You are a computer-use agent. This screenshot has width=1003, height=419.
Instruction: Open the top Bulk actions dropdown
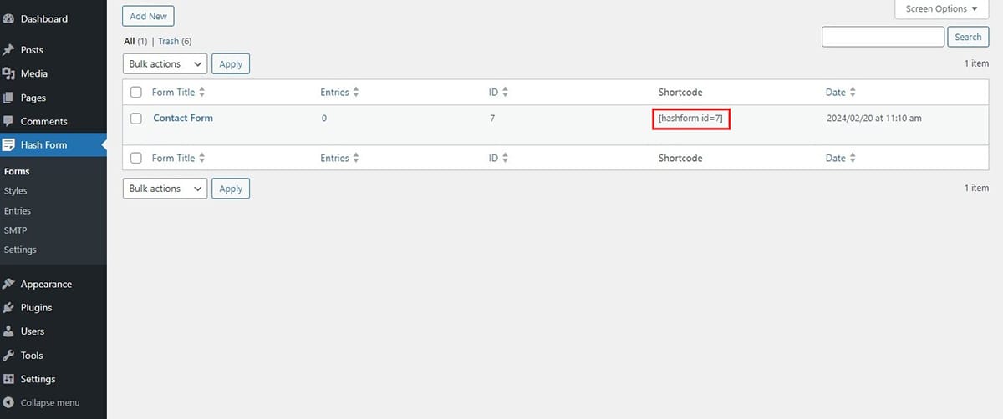click(165, 63)
